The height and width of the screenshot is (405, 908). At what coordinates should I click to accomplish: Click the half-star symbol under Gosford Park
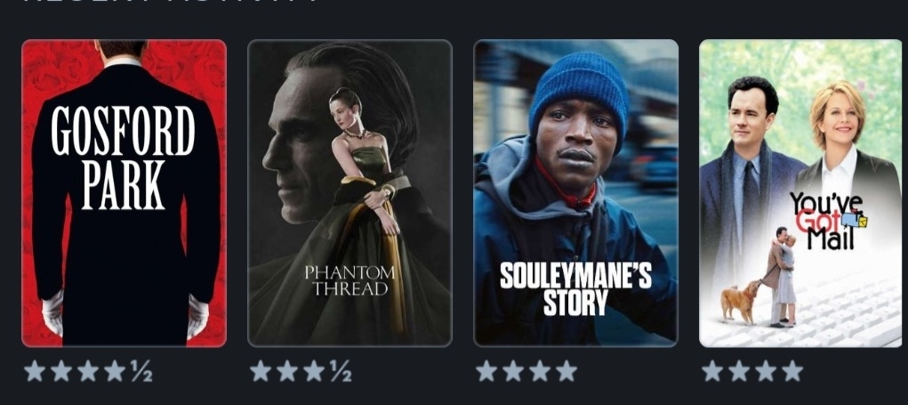141,371
